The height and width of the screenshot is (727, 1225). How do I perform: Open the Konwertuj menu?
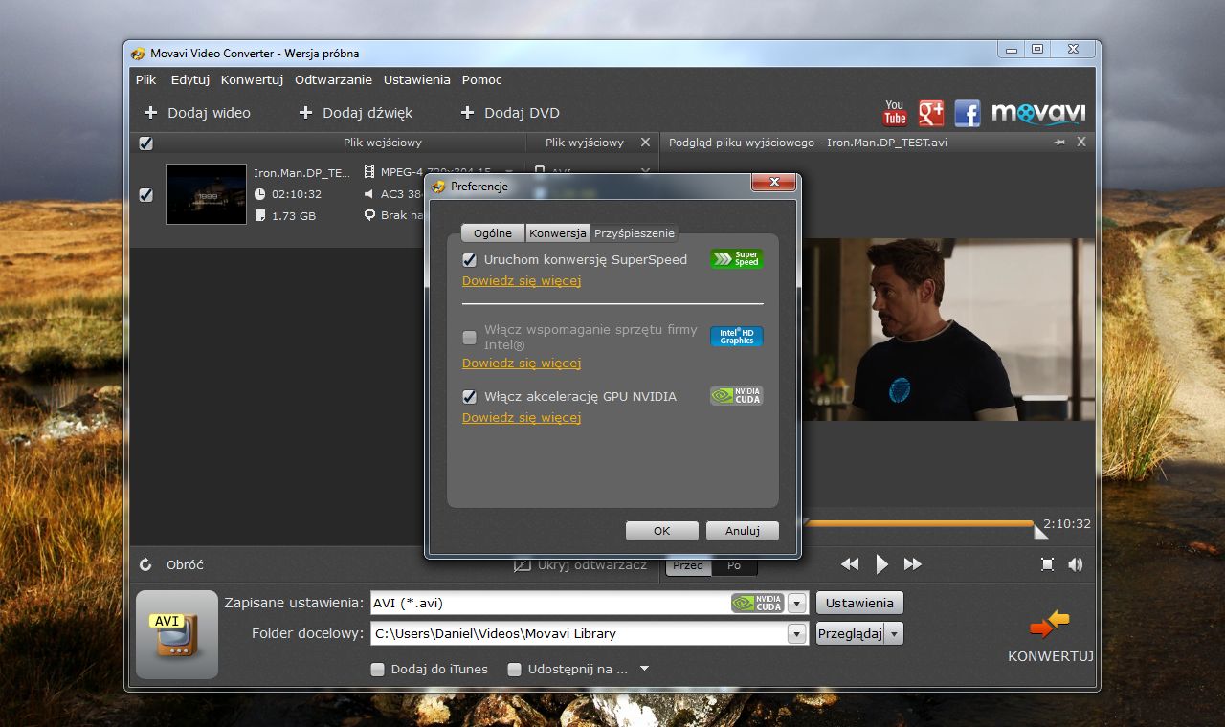coord(252,80)
